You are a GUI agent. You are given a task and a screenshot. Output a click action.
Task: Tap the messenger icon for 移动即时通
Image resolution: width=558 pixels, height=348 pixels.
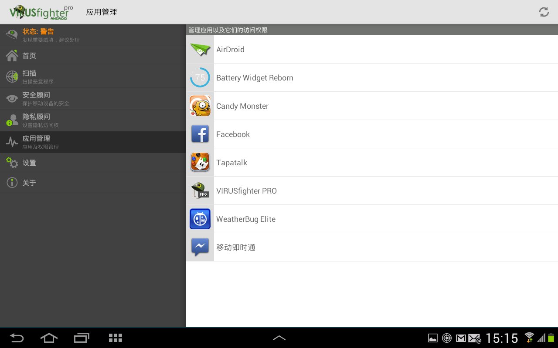coord(200,247)
